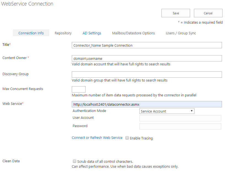
Task: Open the Repository tab
Action: click(x=63, y=33)
